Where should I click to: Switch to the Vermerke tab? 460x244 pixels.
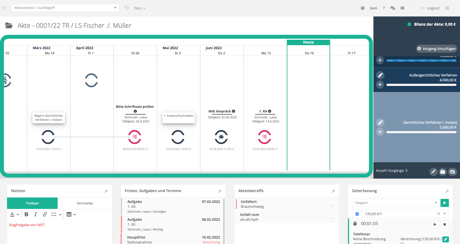(x=85, y=203)
